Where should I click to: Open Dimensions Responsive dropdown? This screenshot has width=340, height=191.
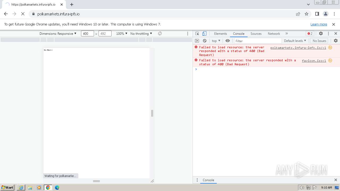58,33
